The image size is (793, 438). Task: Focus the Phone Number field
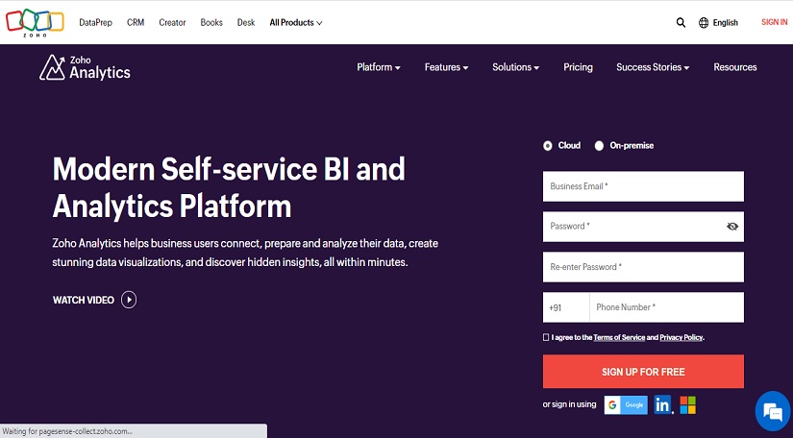tap(666, 307)
